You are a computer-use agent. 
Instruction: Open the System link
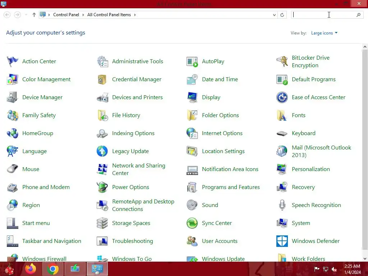(x=301, y=223)
